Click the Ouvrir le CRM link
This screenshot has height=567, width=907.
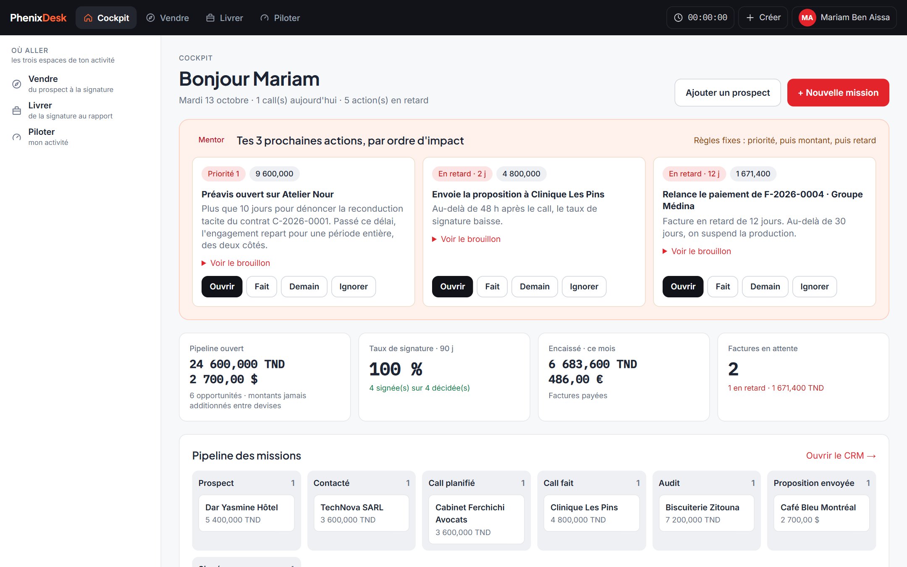[841, 456]
